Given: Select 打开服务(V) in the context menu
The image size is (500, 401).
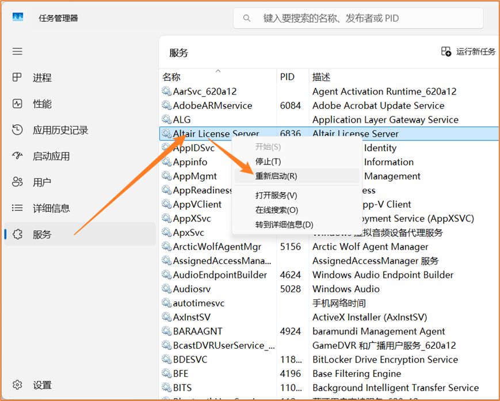Looking at the screenshot, I should click(276, 196).
